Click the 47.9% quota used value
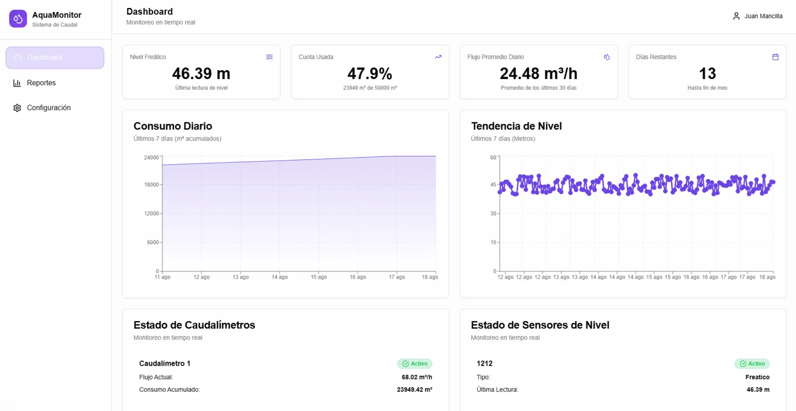 (x=370, y=74)
